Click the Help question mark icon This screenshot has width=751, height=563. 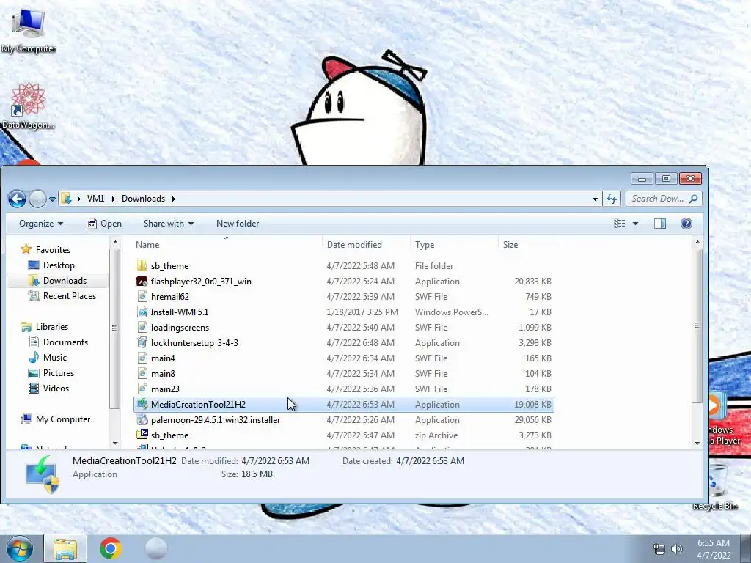(686, 224)
